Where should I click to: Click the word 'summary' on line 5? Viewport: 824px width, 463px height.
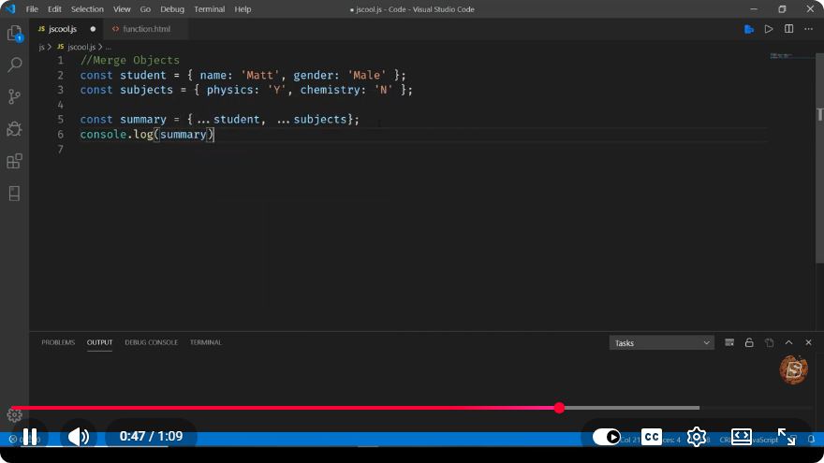(x=143, y=119)
